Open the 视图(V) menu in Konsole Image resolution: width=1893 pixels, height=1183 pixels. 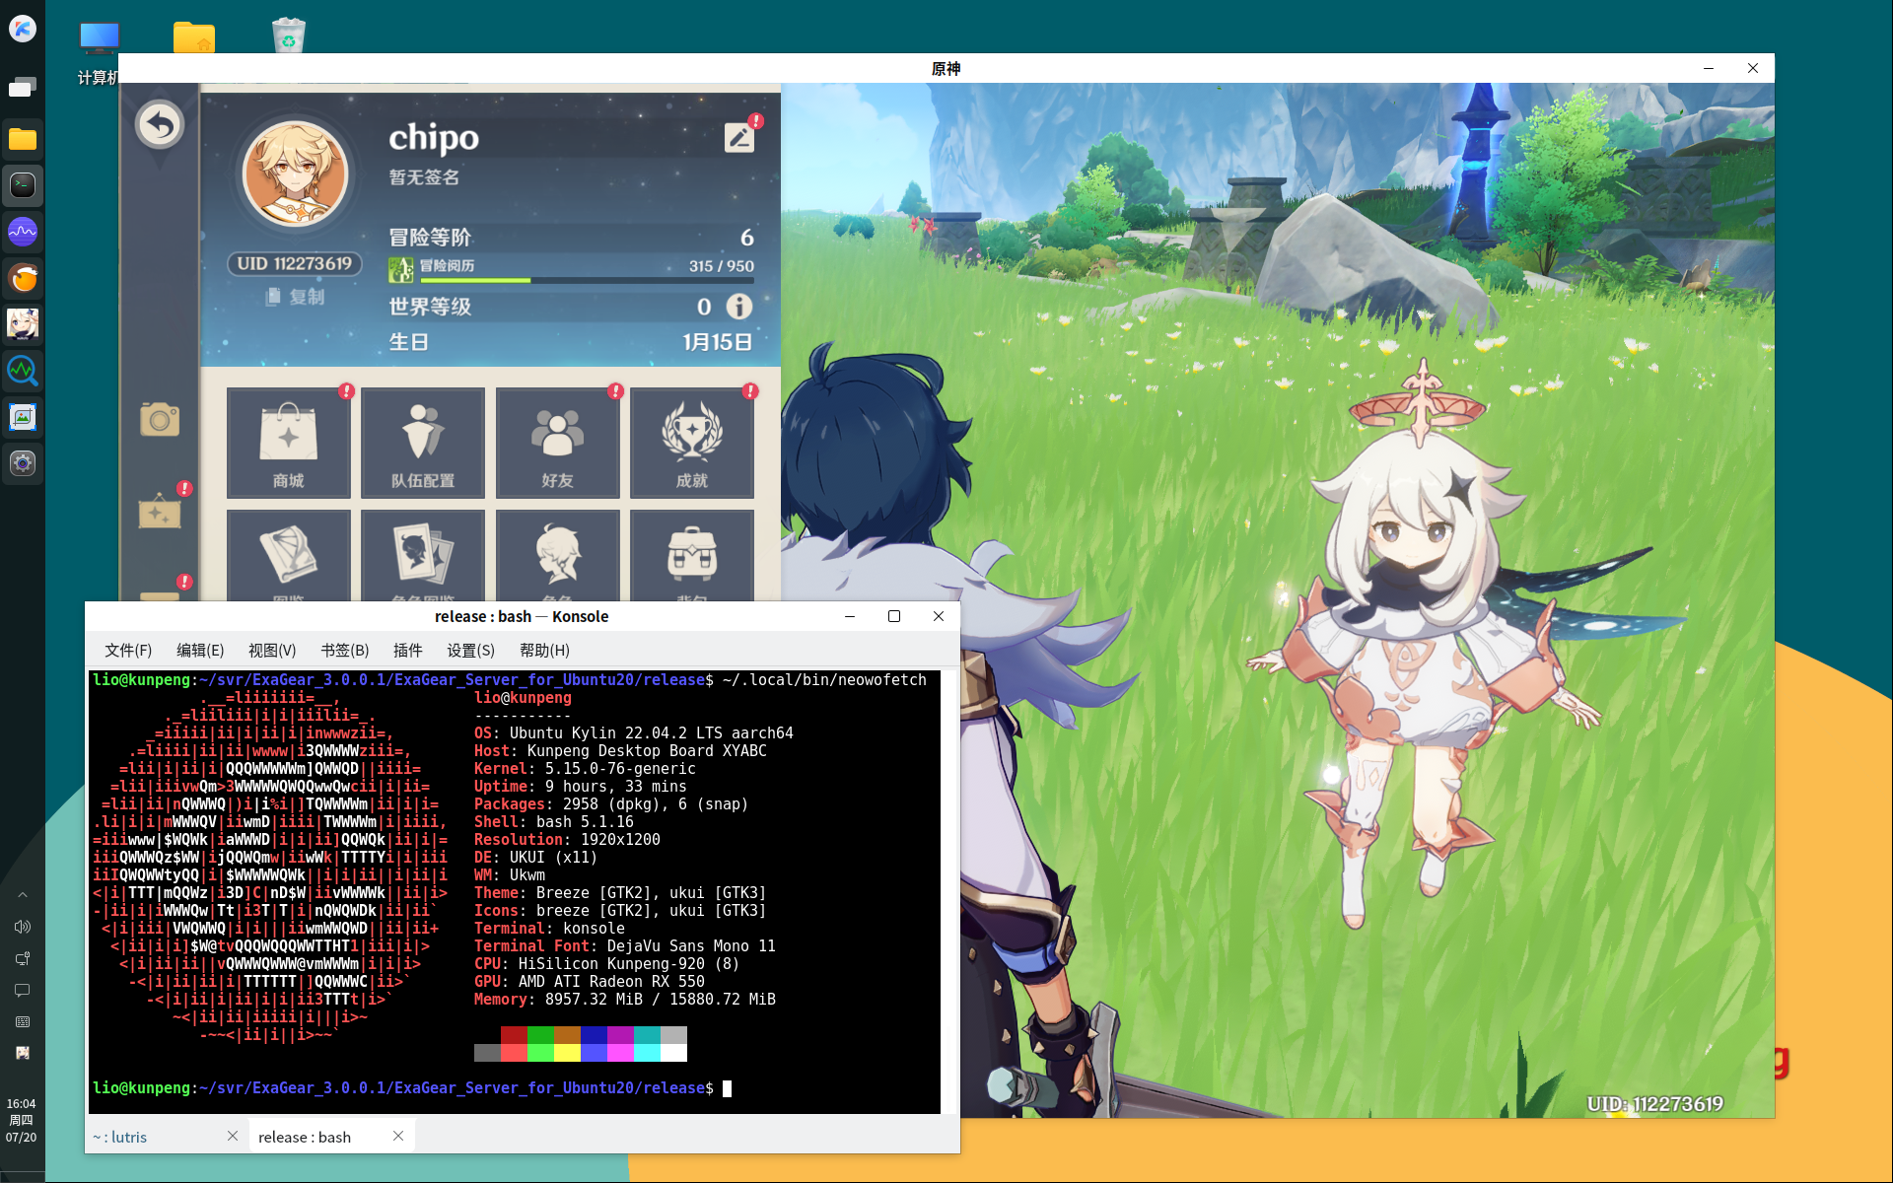pyautogui.click(x=272, y=651)
